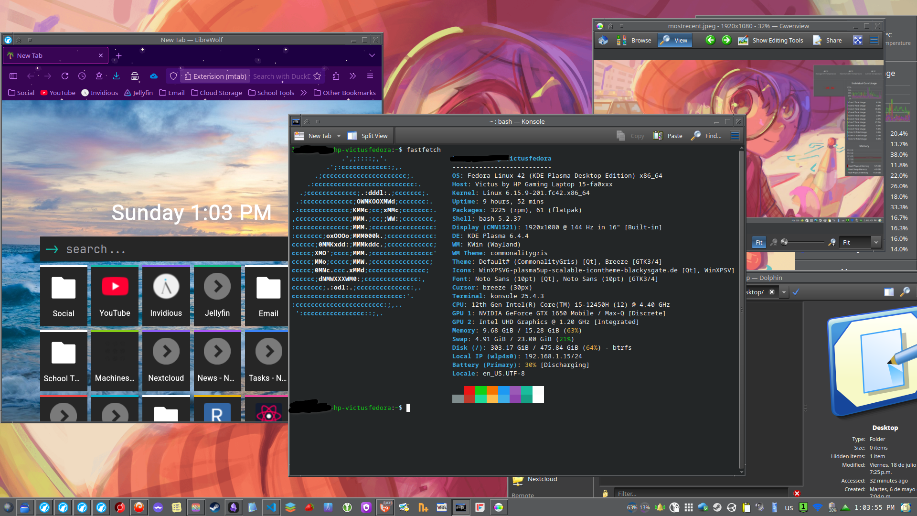Click Gwenview's fullscreen mode icon
917x516 pixels.
[858, 41]
